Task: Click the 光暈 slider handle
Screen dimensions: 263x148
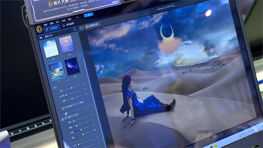Action: pyautogui.click(x=73, y=121)
